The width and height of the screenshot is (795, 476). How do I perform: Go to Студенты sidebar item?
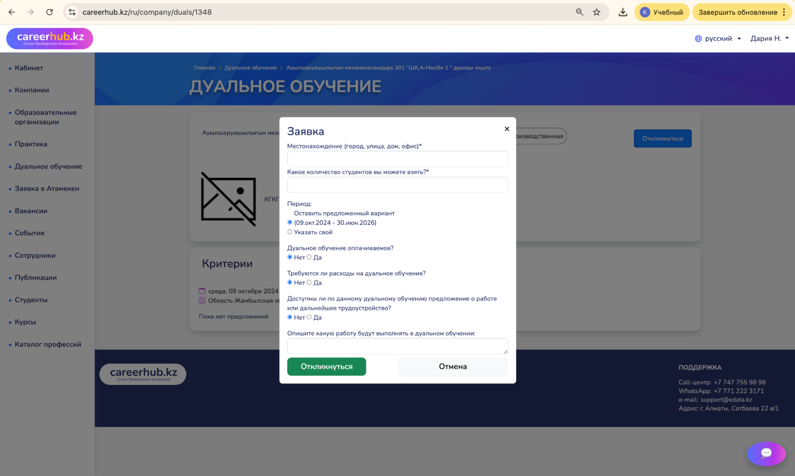click(31, 300)
